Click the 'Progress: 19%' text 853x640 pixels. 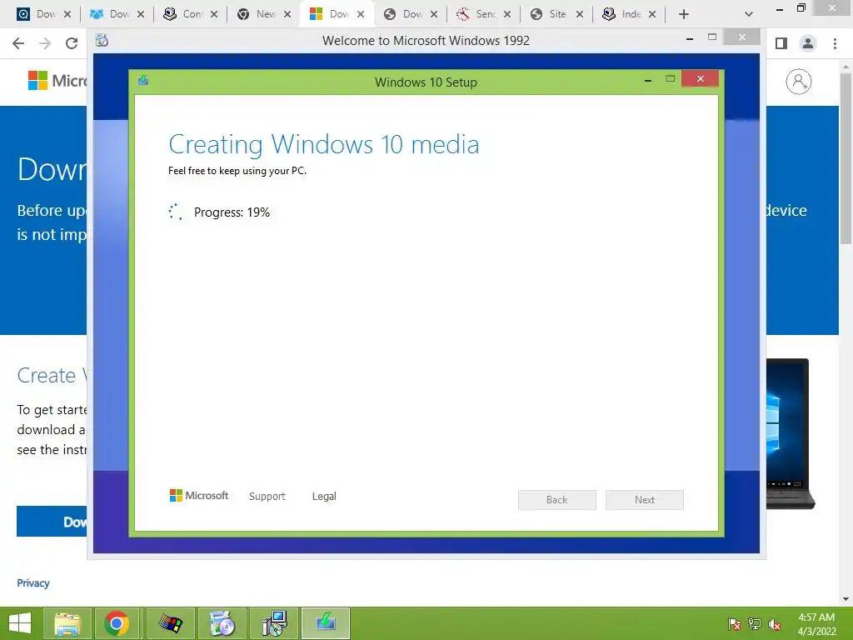tap(232, 212)
